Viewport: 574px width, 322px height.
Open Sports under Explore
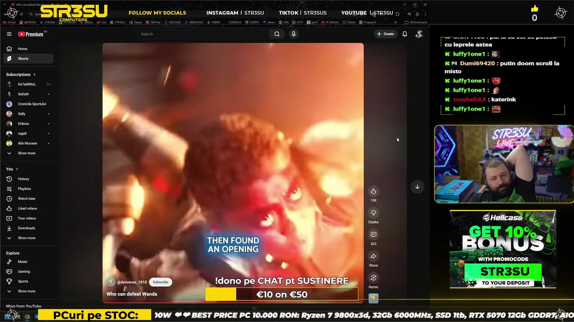[x=29, y=281]
